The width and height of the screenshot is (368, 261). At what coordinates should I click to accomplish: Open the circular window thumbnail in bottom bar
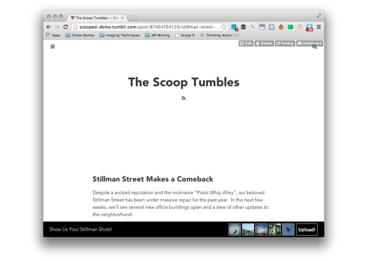pyautogui.click(x=262, y=229)
